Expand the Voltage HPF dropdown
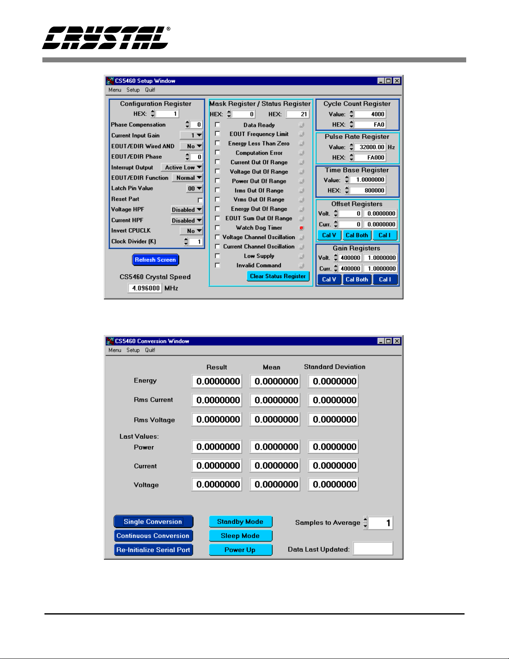This screenshot has height=659, width=509. coord(187,210)
